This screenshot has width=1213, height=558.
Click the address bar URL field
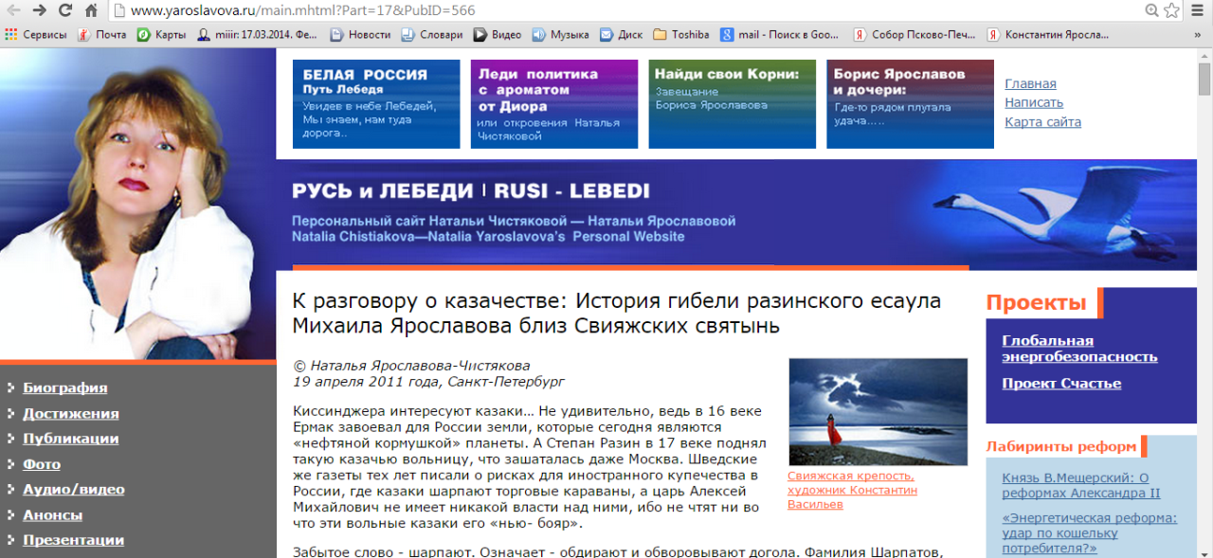616,10
